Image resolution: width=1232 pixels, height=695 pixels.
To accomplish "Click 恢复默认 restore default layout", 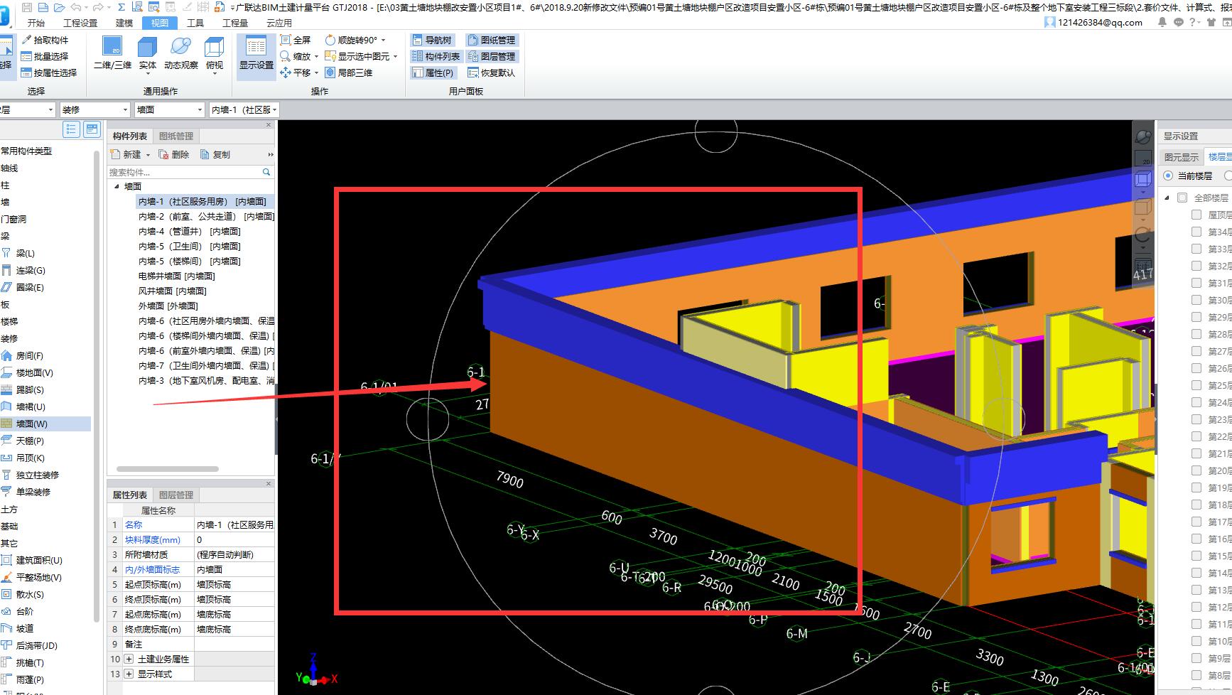I will click(492, 72).
